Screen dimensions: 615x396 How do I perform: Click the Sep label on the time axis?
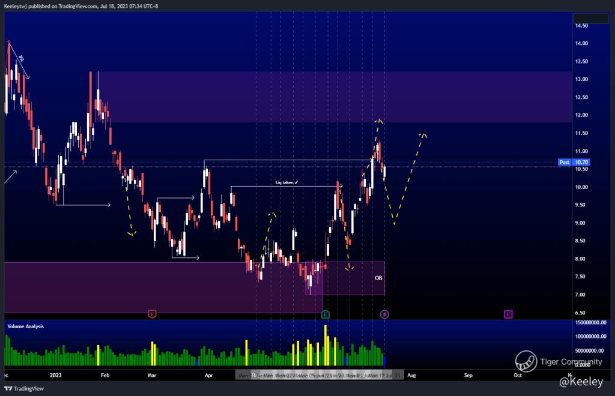coord(468,375)
